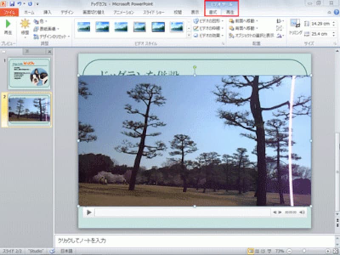
Task: Click the Play preview icon on the ribbon
Action: 8,25
